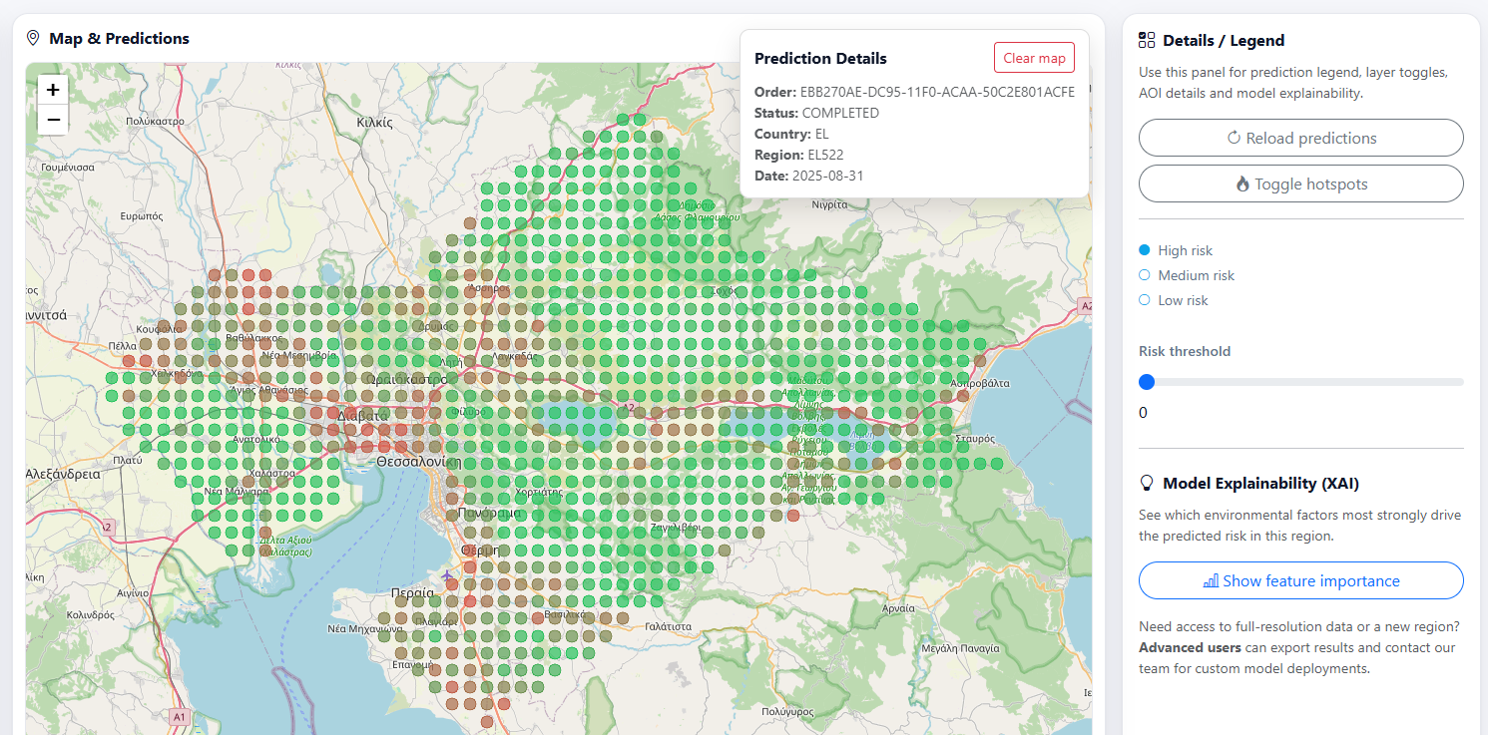
Task: Toggle hotspots with the flame button
Action: [1300, 184]
